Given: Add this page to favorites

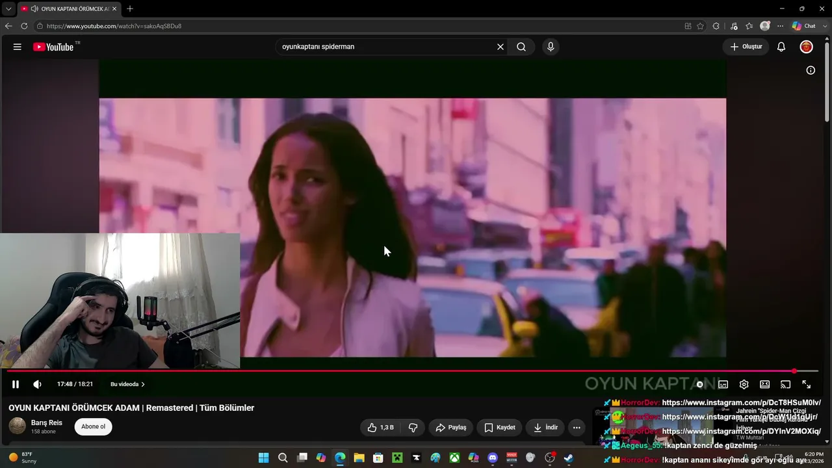Looking at the screenshot, I should click(x=700, y=26).
